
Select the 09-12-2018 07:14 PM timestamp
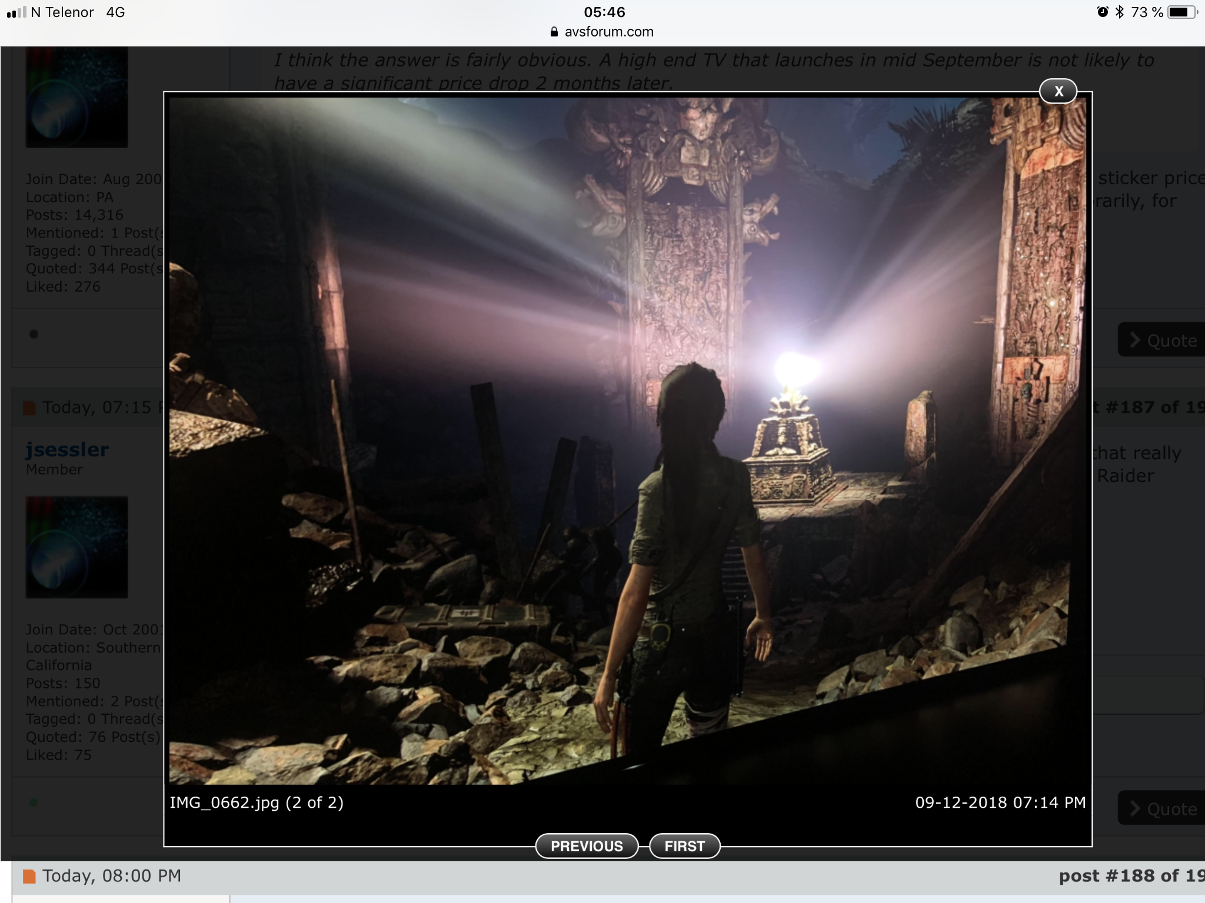(x=1000, y=802)
